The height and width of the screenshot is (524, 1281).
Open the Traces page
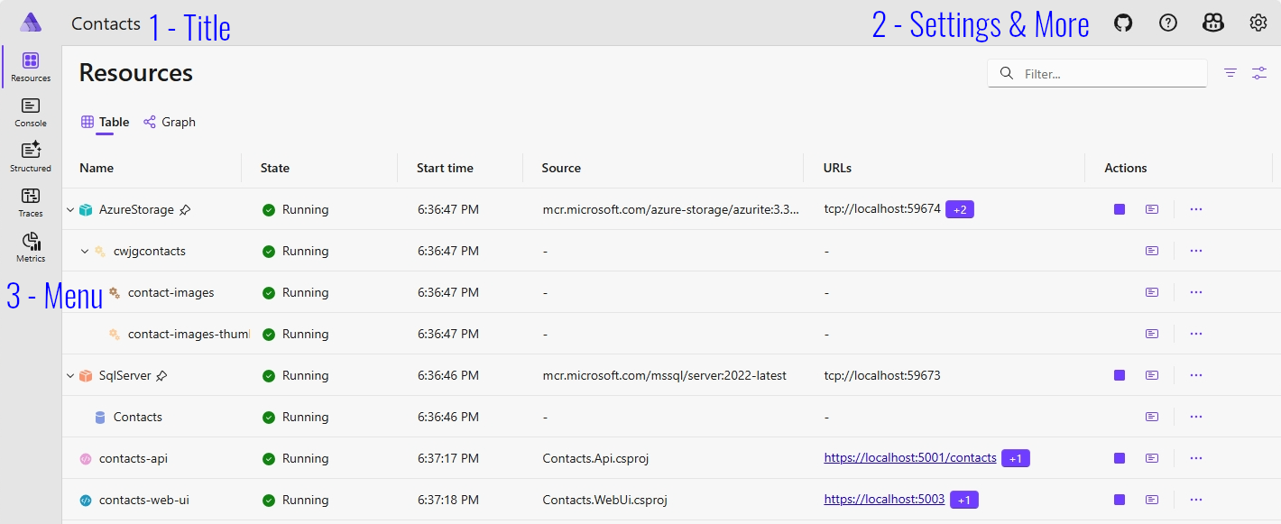(31, 203)
